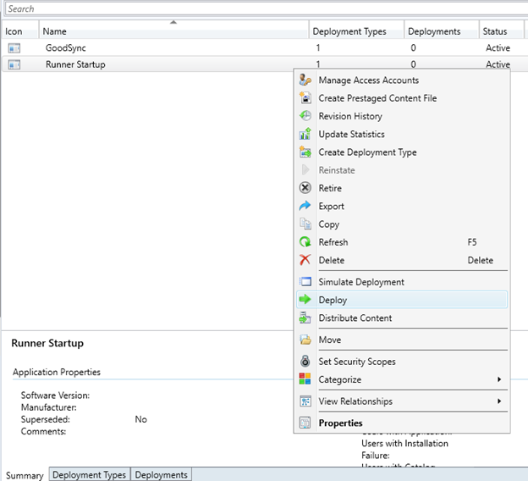The width and height of the screenshot is (528, 481).
Task: Expand the Categorize submenu arrow
Action: (x=499, y=379)
